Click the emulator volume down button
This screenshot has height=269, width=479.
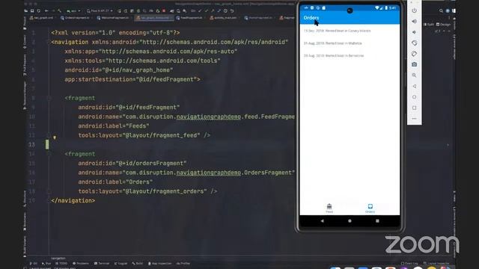414,32
